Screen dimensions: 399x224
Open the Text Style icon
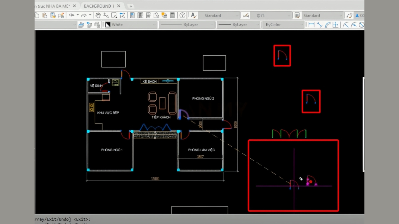click(193, 15)
